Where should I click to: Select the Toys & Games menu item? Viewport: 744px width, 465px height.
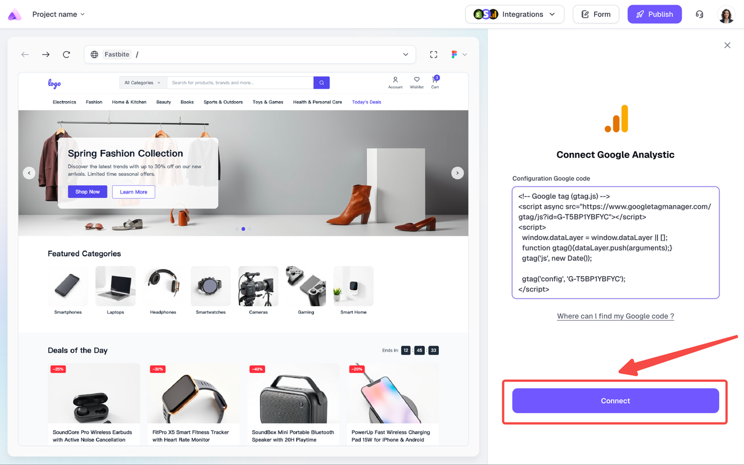(x=268, y=102)
